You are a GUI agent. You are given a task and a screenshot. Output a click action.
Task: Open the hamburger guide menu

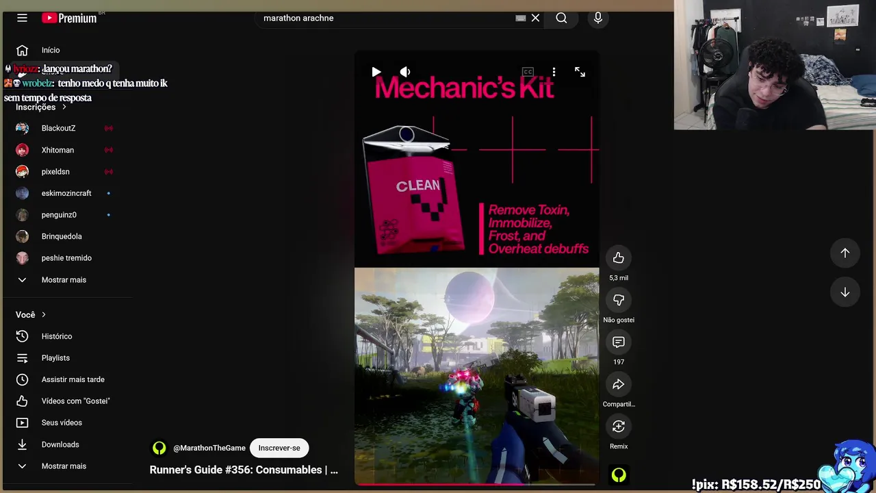pyautogui.click(x=22, y=18)
